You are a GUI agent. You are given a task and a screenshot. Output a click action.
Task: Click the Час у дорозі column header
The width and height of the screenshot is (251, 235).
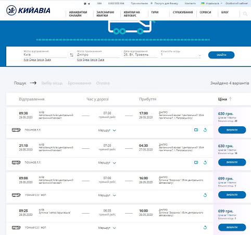tap(97, 99)
